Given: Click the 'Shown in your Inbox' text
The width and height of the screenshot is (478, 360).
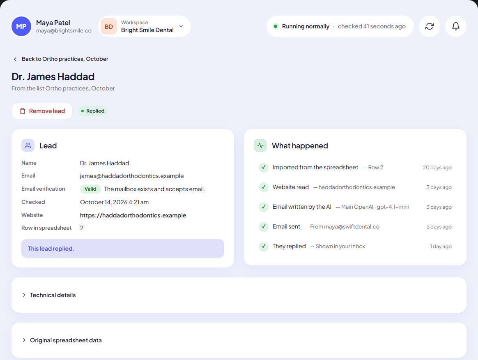Looking at the screenshot, I should pyautogui.click(x=340, y=246).
